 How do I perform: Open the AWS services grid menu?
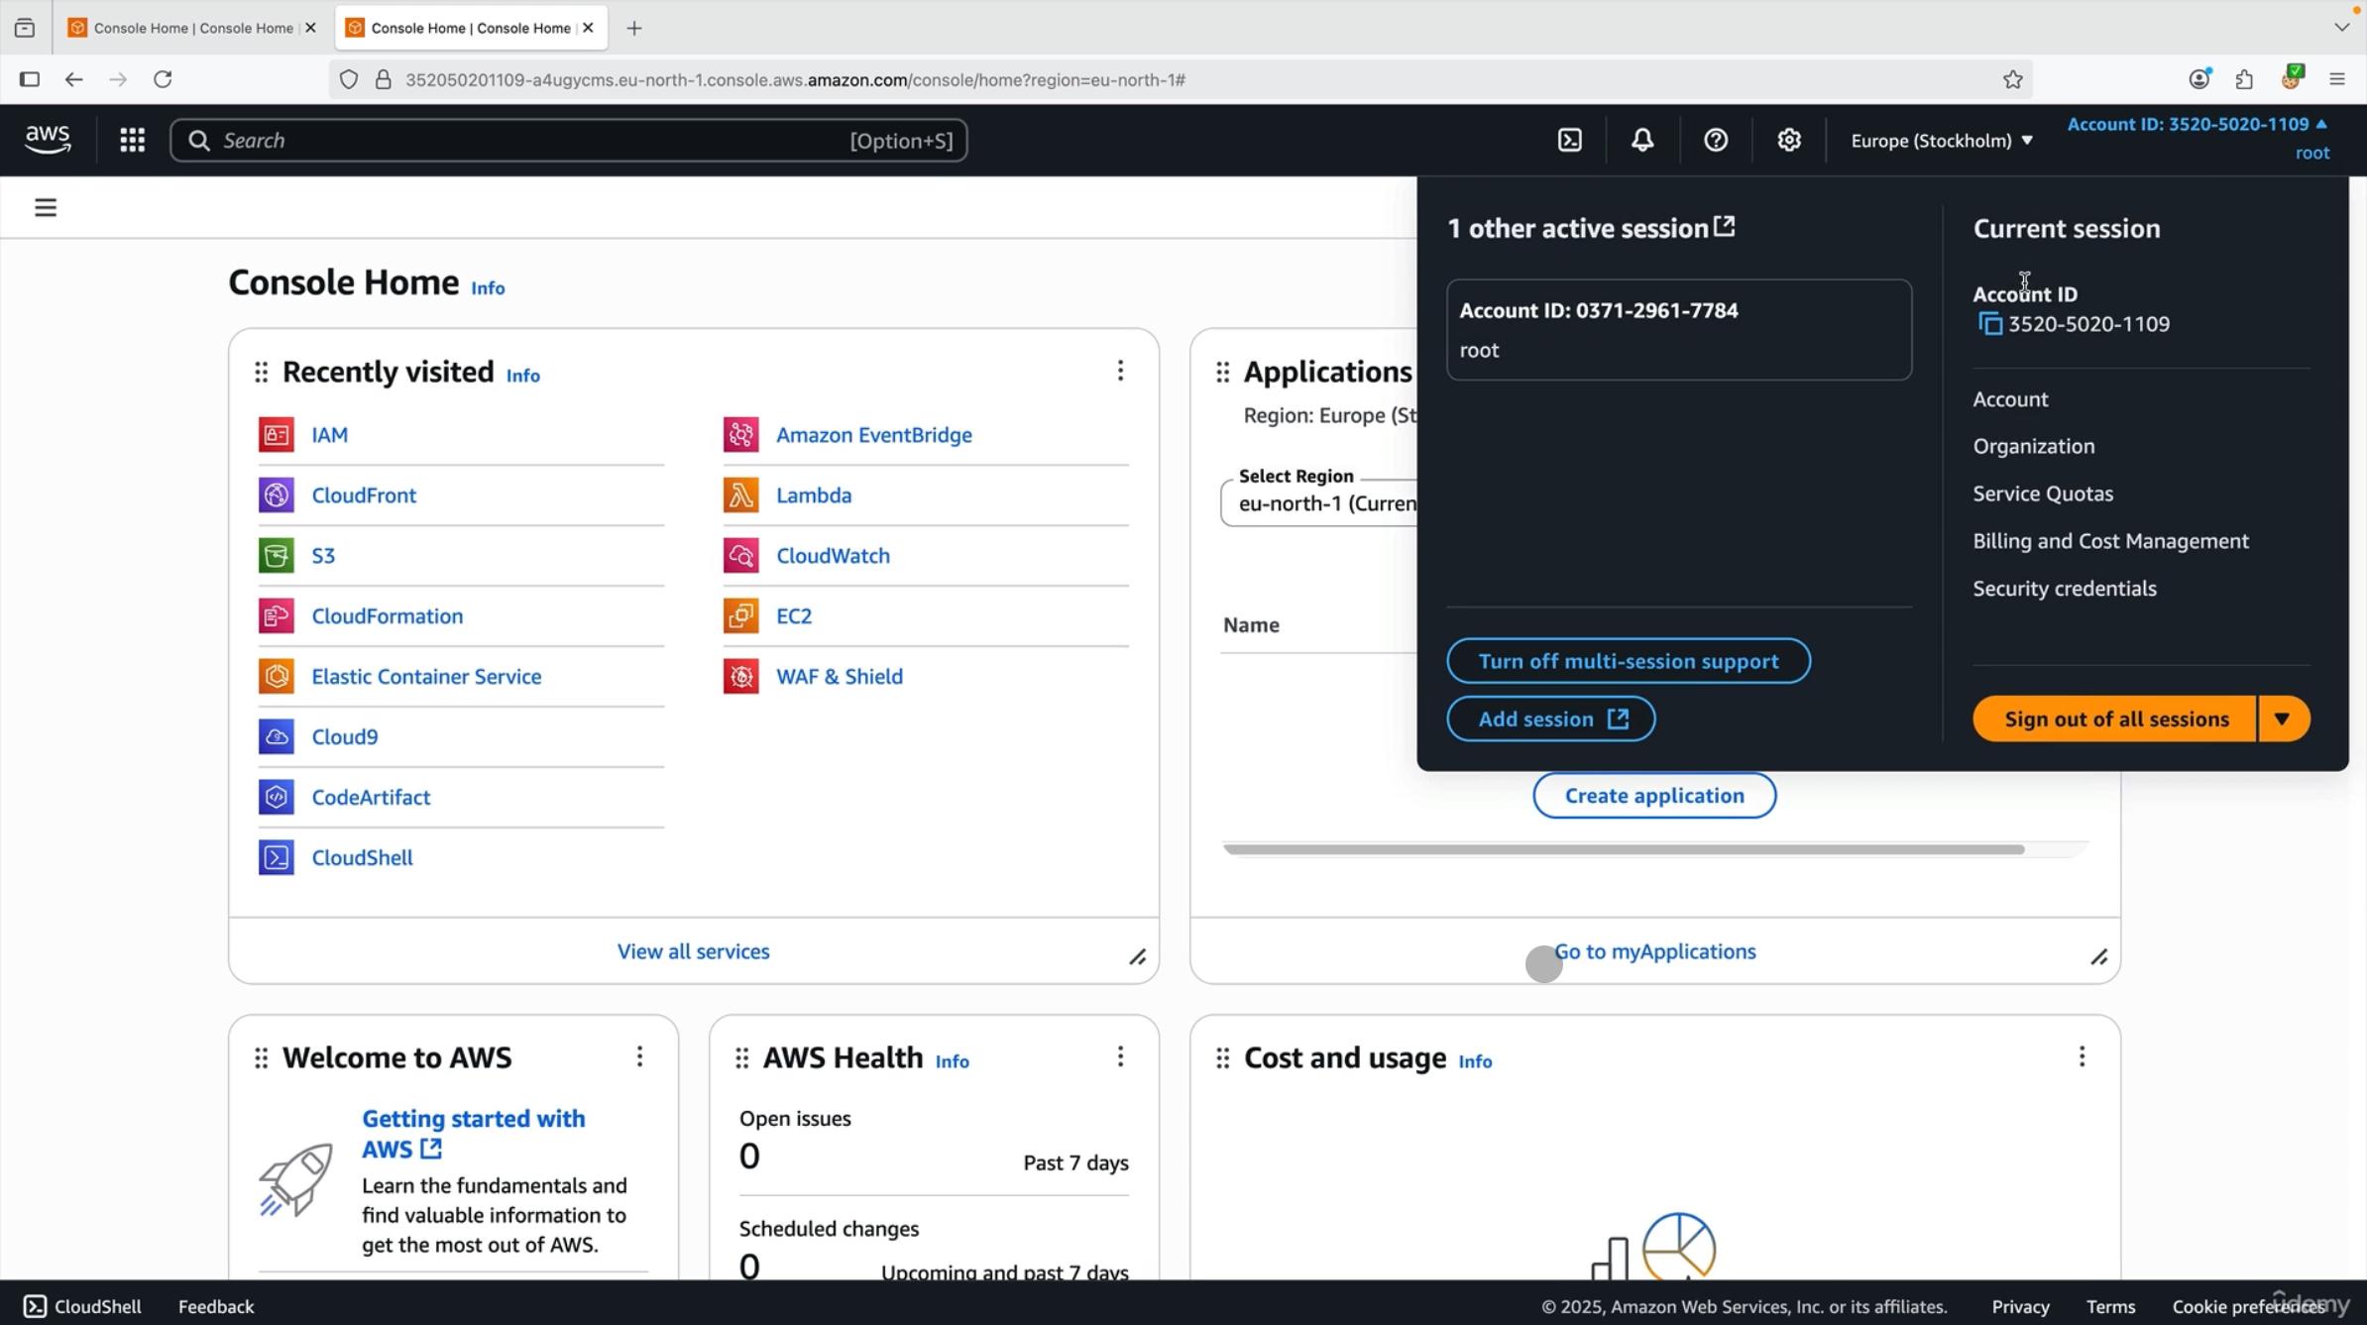point(132,140)
